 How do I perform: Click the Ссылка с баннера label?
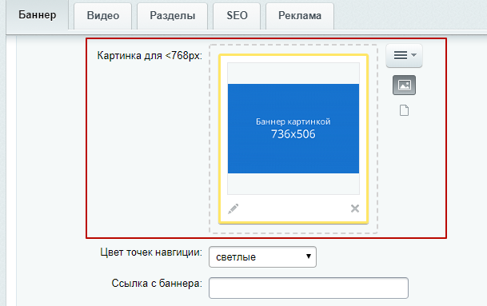click(x=157, y=284)
